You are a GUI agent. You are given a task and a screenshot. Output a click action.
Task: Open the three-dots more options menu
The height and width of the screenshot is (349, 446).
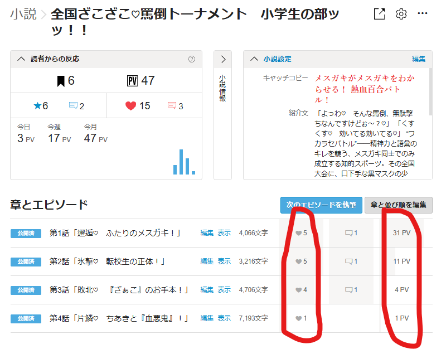click(x=423, y=13)
